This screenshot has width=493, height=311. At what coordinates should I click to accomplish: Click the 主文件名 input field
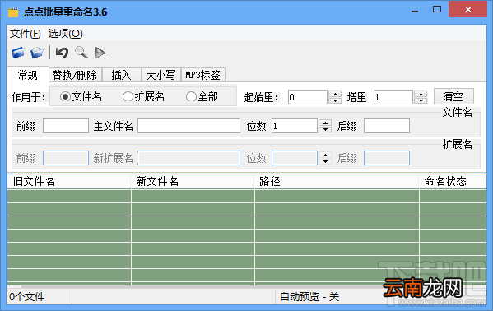pyautogui.click(x=188, y=126)
